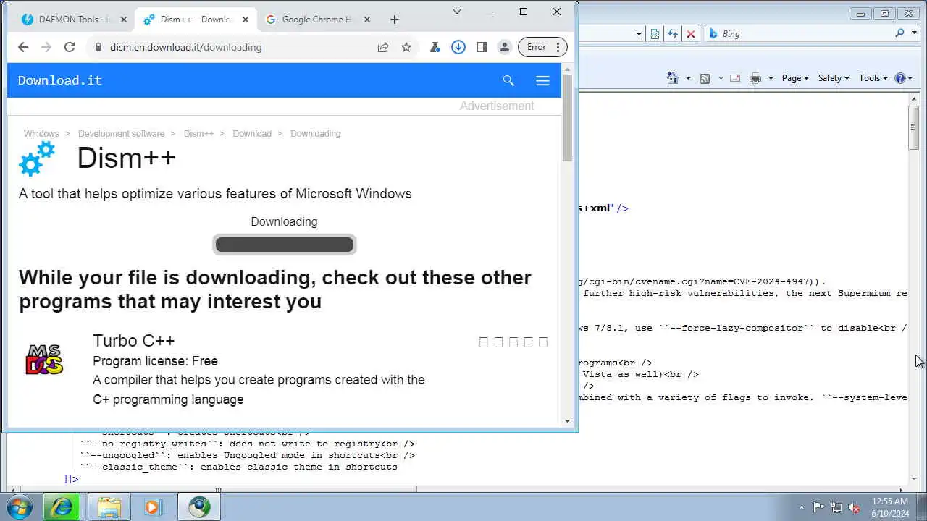Image resolution: width=927 pixels, height=521 pixels.
Task: Expand the IE feeds dropdown arrow
Action: coord(720,78)
